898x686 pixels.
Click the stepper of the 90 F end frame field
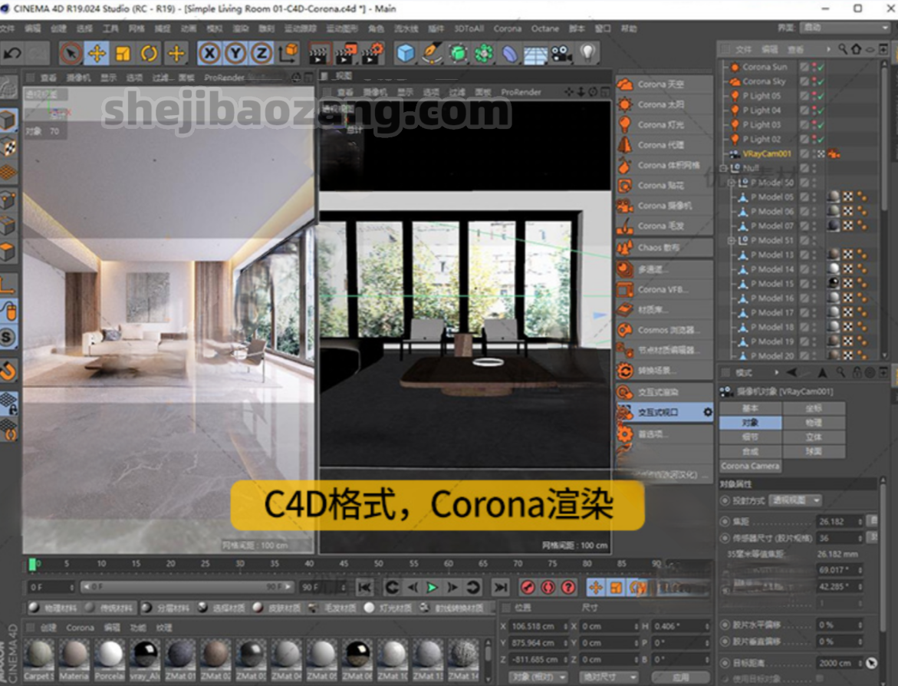coord(343,588)
